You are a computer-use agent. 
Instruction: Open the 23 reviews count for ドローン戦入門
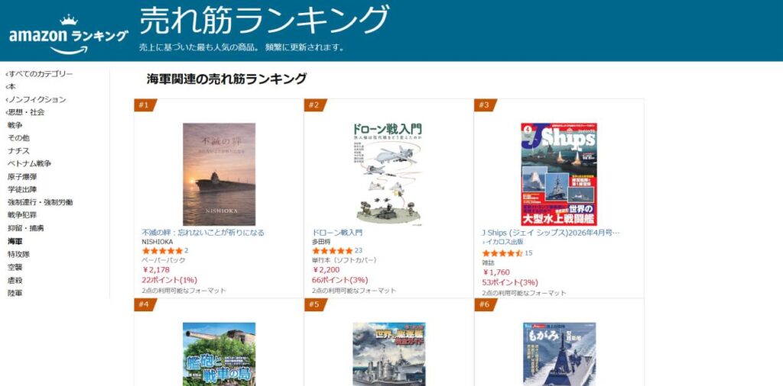[x=359, y=250]
